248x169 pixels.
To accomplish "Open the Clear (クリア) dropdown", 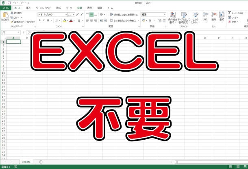I will click(x=233, y=22).
